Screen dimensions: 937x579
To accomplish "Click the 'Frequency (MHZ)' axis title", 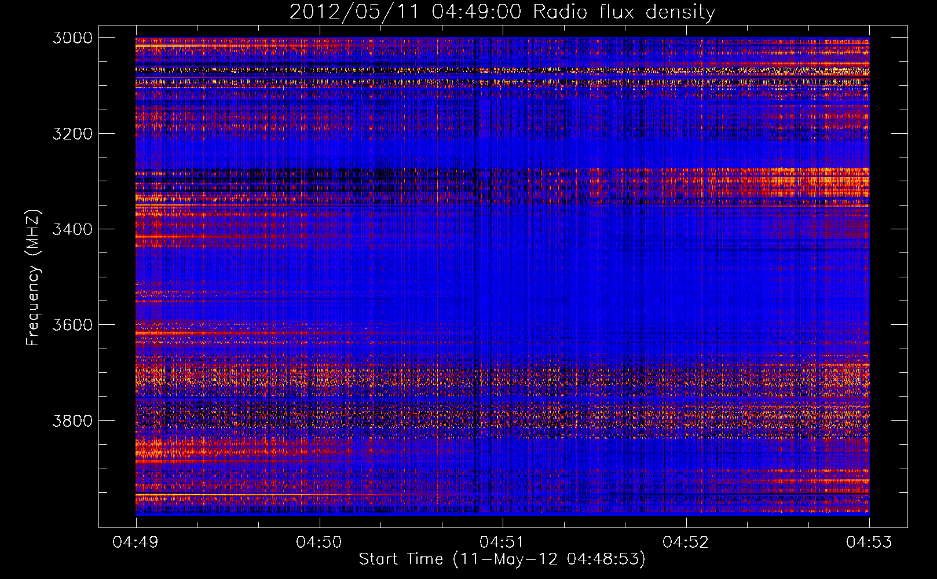I will 34,278.
